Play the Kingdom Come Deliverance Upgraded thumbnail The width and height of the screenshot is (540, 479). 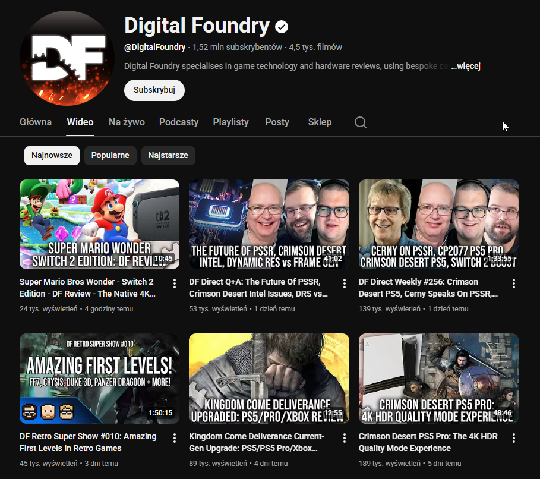(x=269, y=379)
